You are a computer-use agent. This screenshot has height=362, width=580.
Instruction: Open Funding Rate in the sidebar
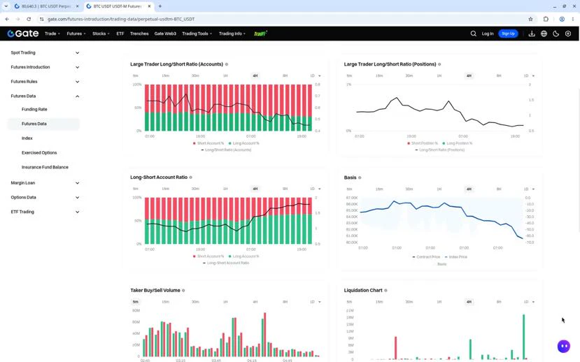34,109
